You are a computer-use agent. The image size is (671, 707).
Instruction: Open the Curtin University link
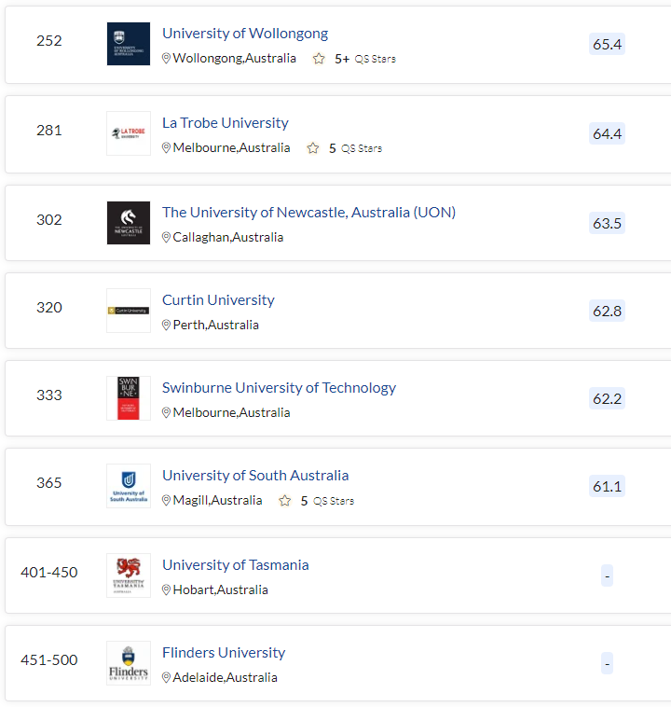tap(218, 299)
